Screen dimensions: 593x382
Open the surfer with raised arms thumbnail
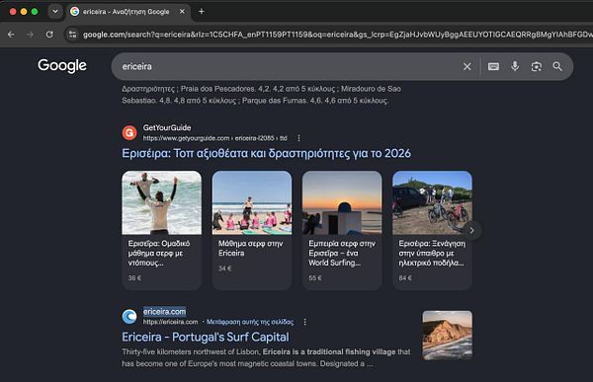point(161,202)
